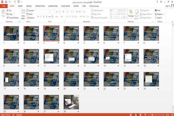Click the zoom in plus button
The image size is (174, 116).
[x=164, y=115]
